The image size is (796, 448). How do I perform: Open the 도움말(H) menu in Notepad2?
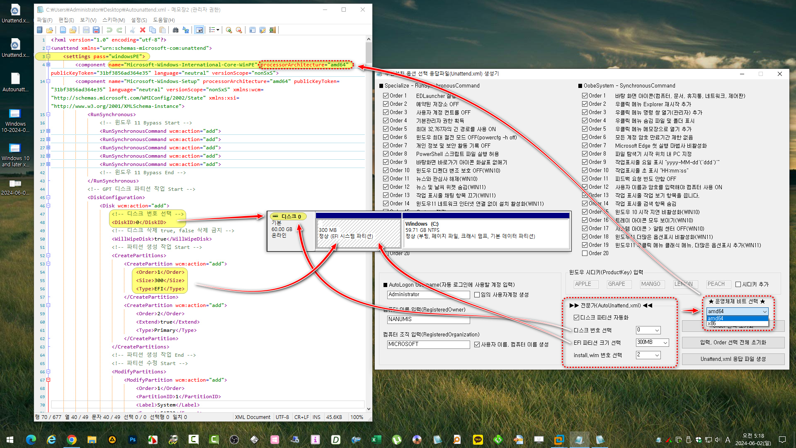point(164,20)
